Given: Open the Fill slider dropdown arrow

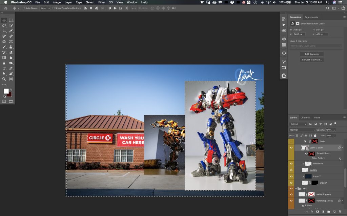Looking at the screenshot, I should point(334,136).
